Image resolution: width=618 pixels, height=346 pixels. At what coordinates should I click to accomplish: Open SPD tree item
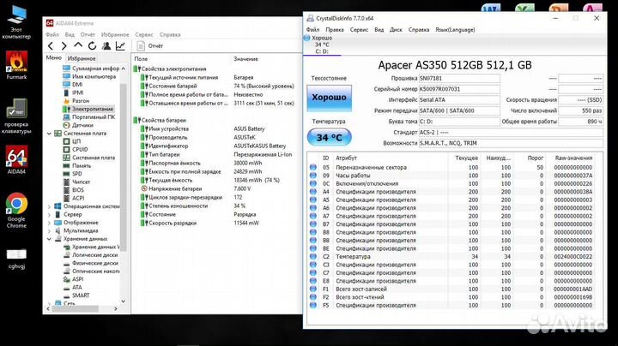72,173
